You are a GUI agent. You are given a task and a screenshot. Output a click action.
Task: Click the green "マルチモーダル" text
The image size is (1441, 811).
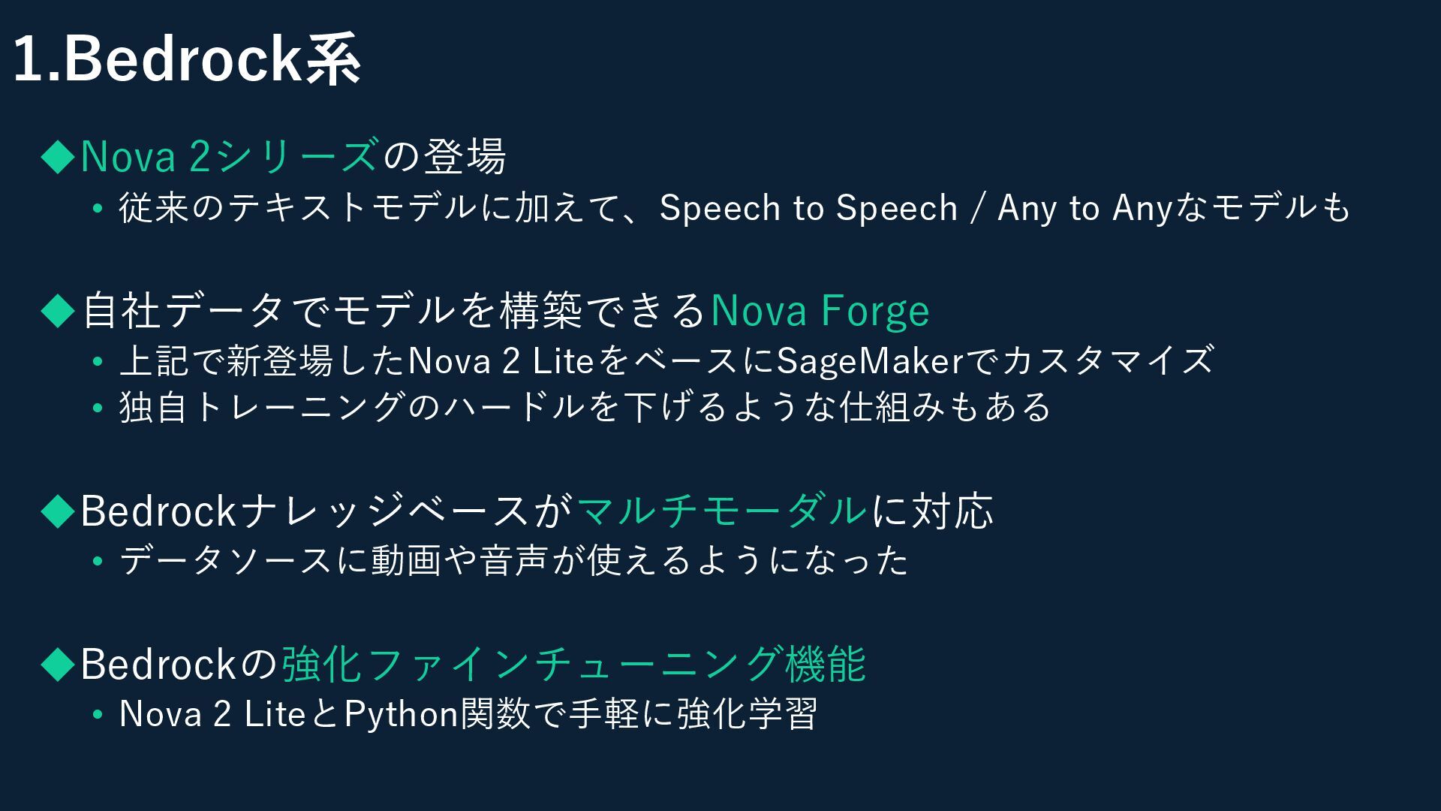point(722,511)
